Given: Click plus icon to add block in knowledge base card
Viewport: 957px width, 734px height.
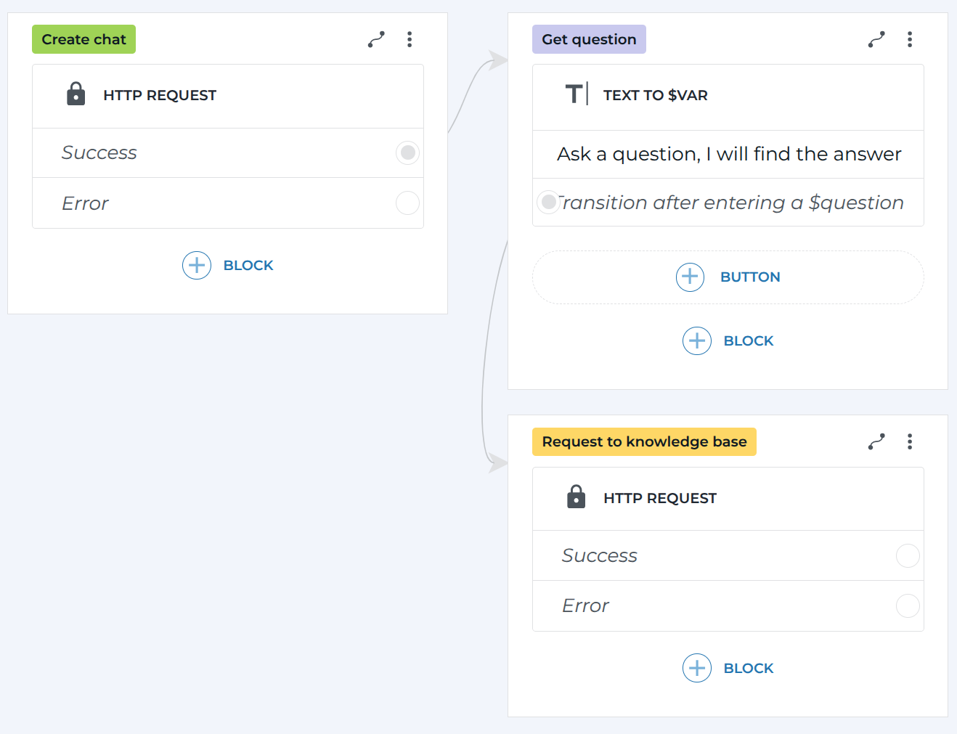Looking at the screenshot, I should (697, 668).
